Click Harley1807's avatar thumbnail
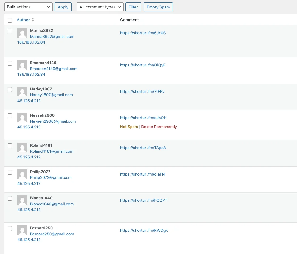This screenshot has height=254, width=297. coord(22,91)
